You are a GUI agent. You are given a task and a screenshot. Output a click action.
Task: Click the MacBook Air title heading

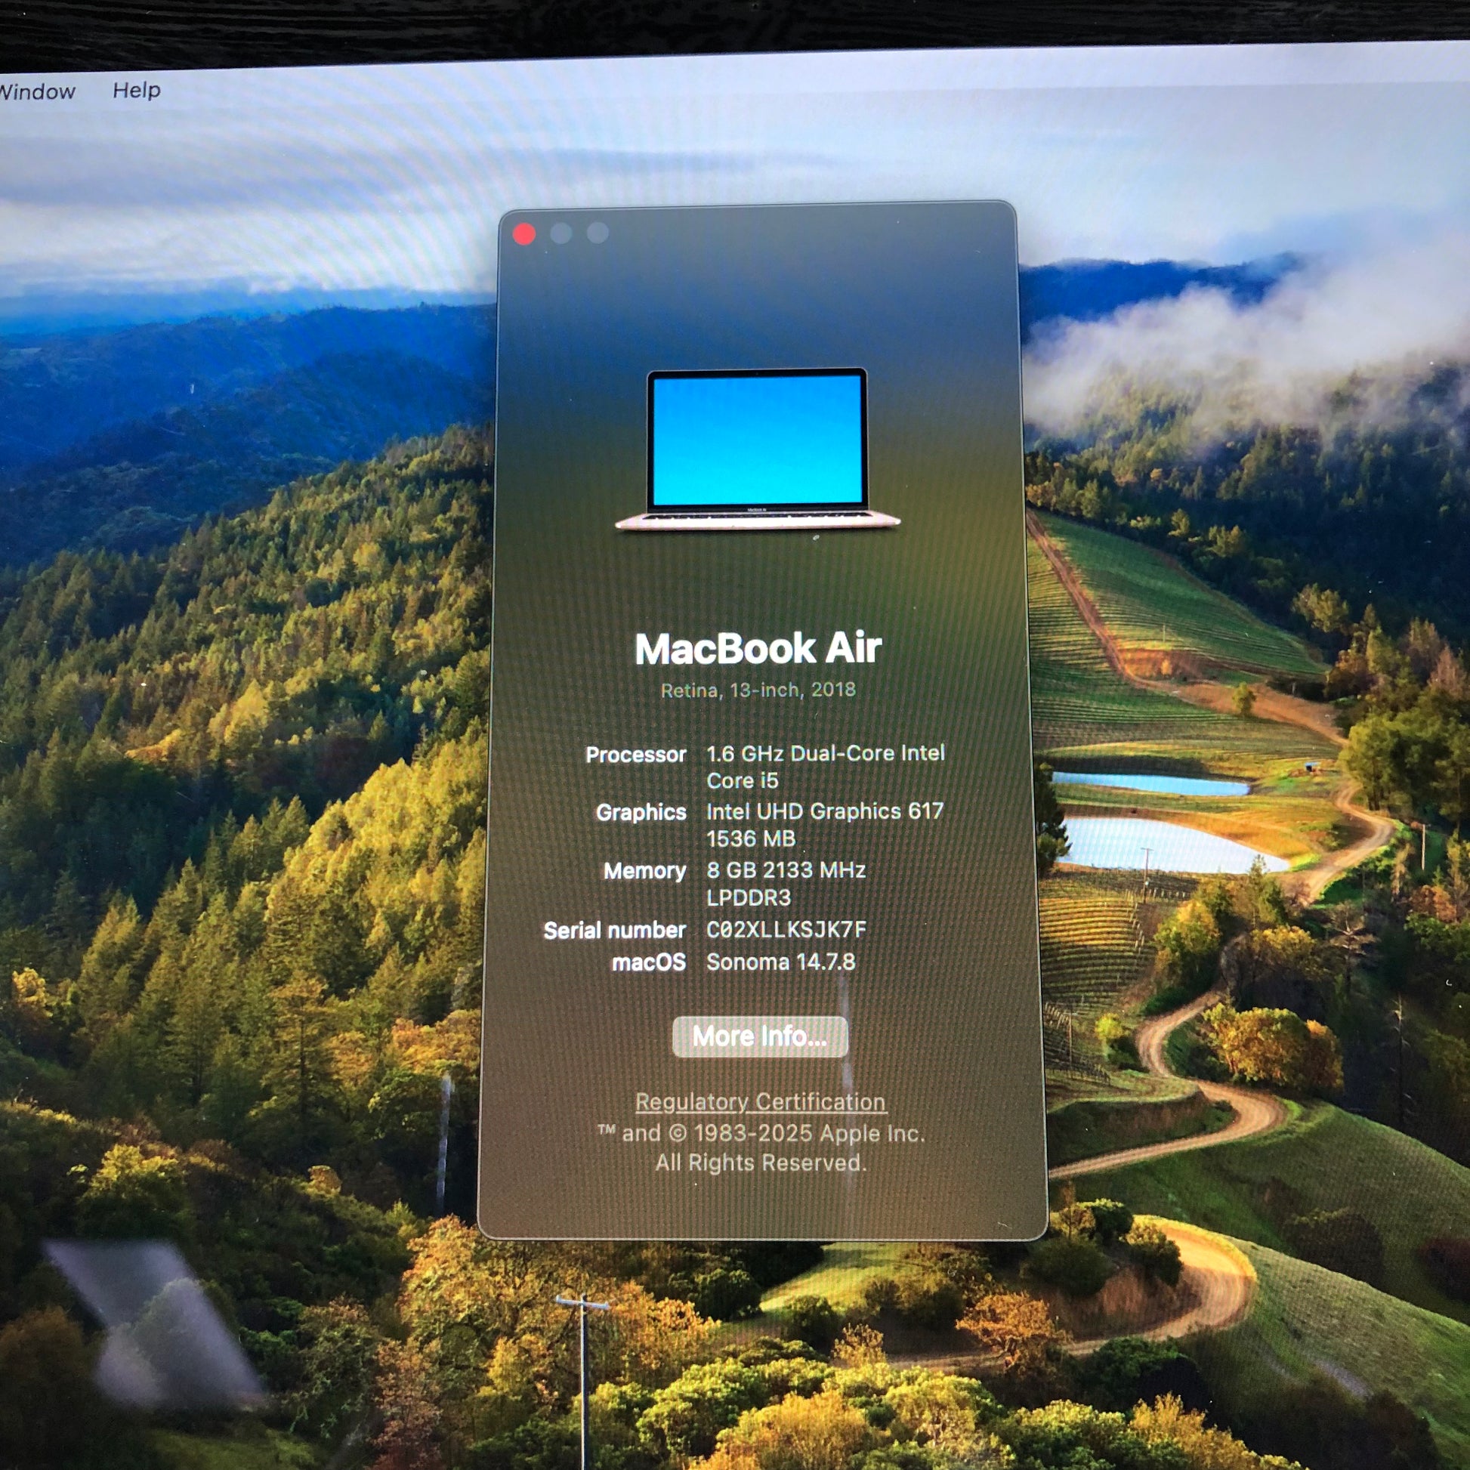click(758, 649)
